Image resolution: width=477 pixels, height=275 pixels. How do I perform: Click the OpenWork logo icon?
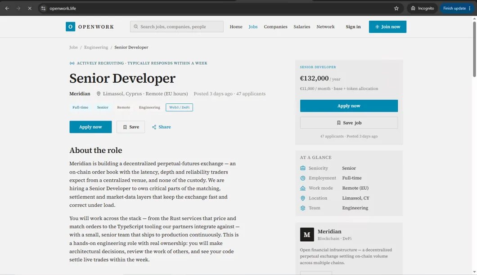70,27
